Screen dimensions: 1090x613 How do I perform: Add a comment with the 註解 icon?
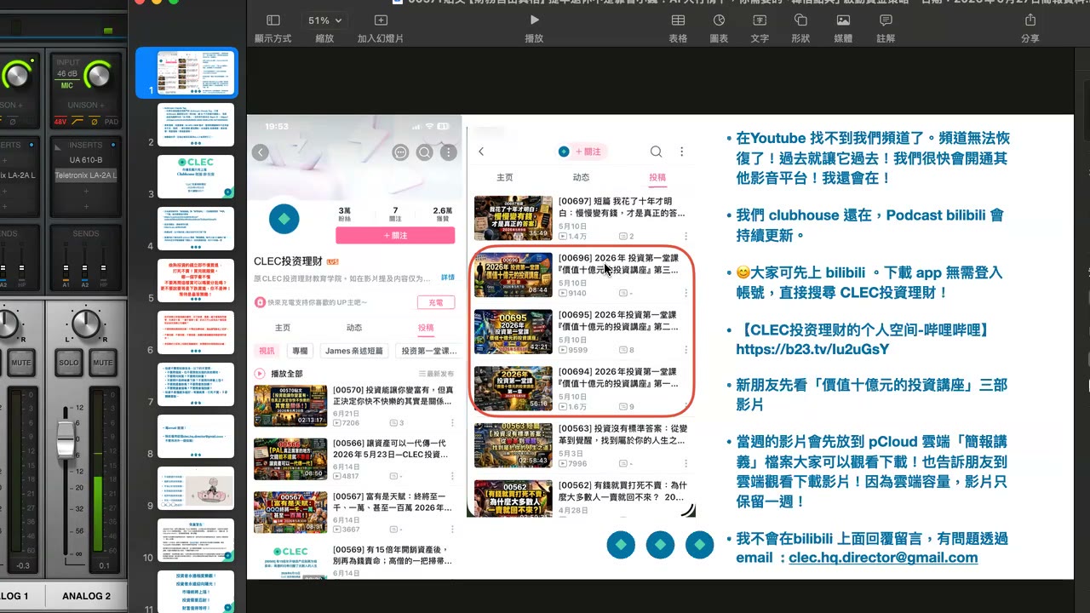[886, 20]
